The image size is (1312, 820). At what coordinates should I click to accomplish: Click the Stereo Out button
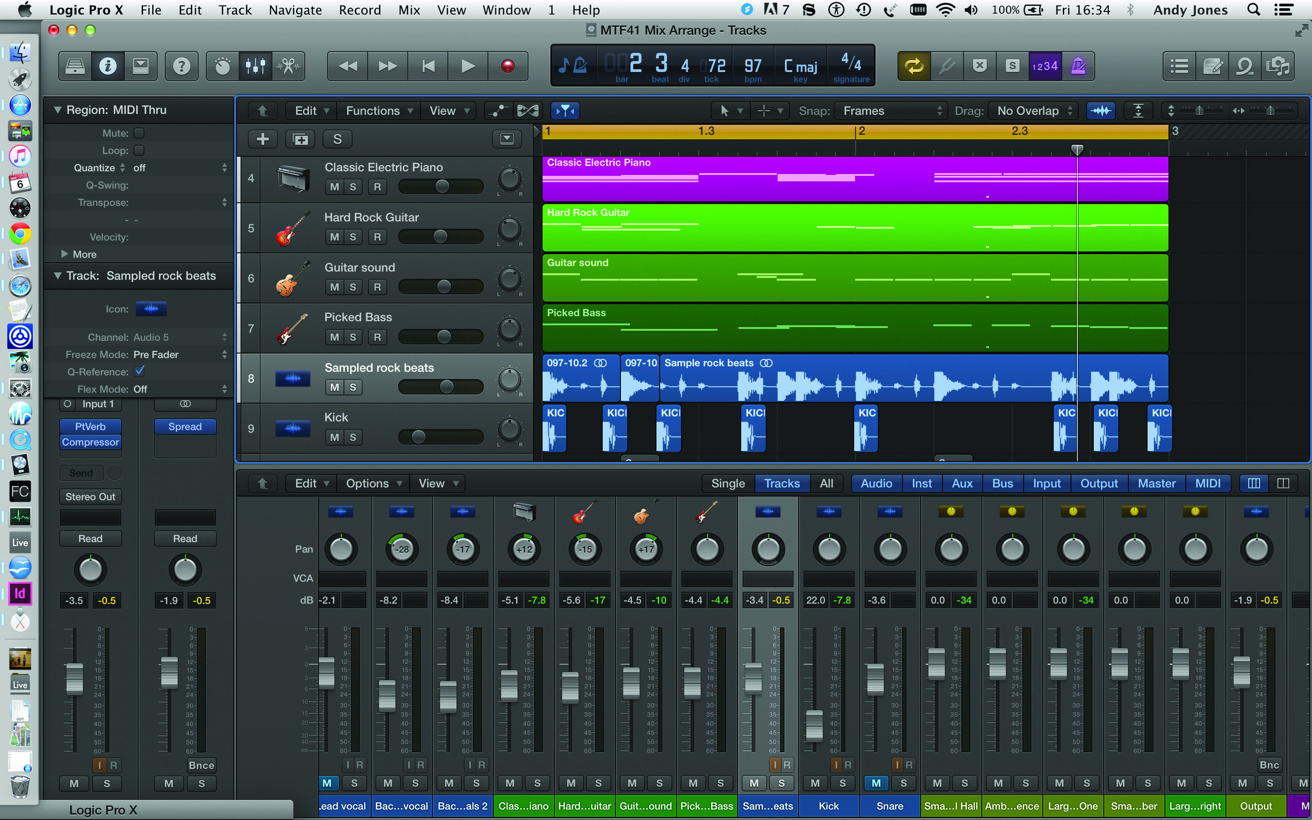click(x=90, y=496)
